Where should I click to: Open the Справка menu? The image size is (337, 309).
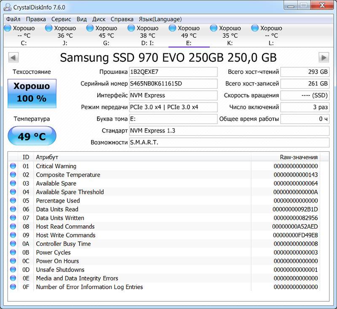click(122, 19)
